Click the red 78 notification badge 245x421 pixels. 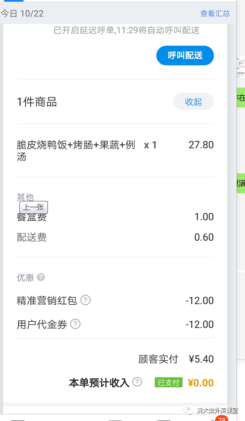[x=222, y=419]
